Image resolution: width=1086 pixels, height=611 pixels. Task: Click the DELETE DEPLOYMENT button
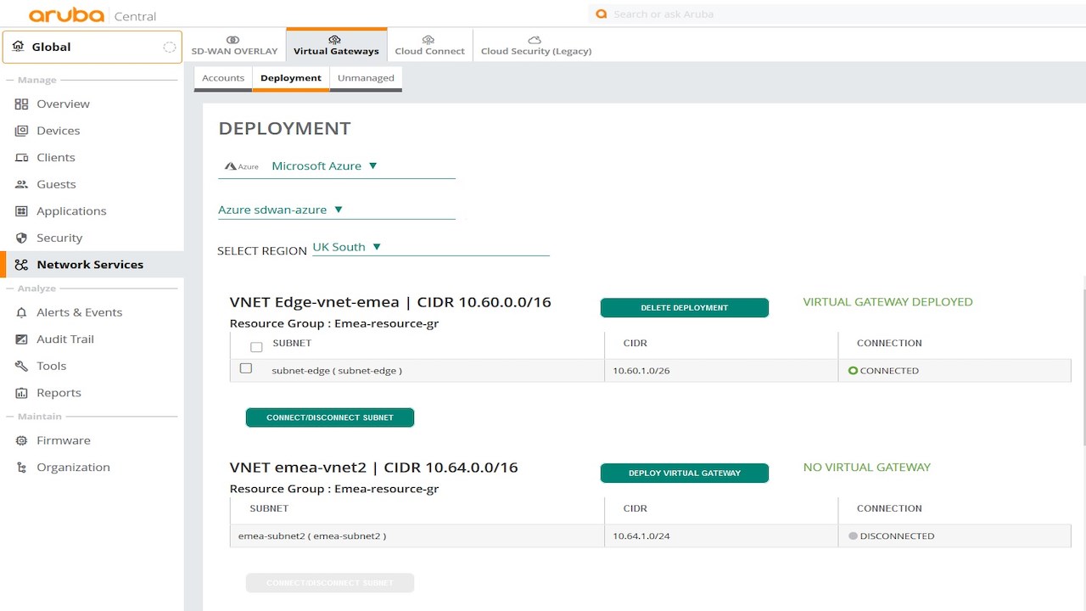coord(685,308)
